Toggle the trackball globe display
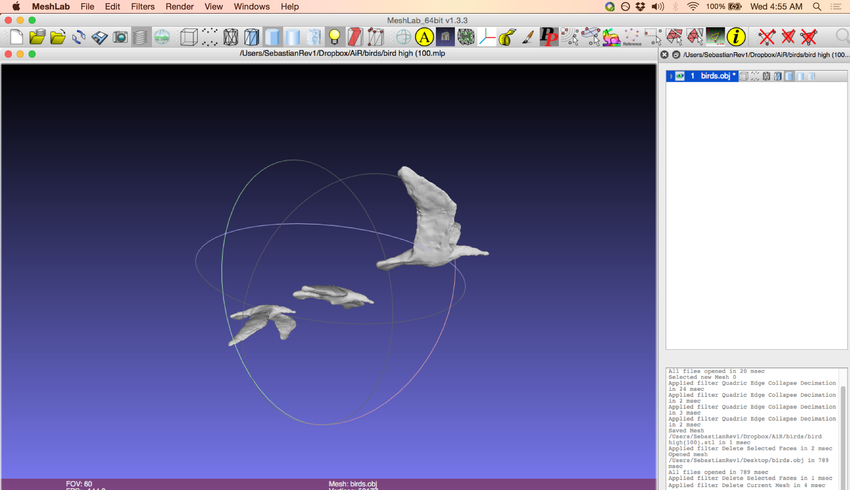Viewport: 850px width, 490px height. (x=403, y=37)
